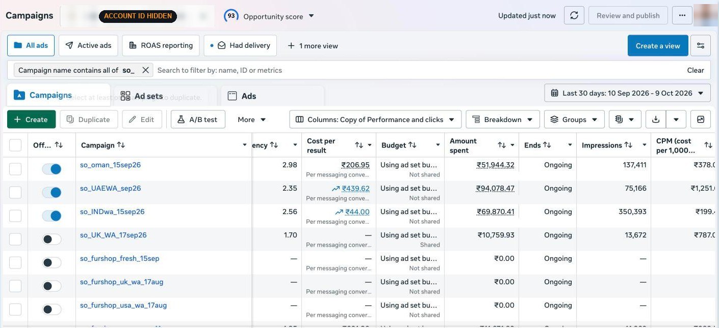Toggle off the so_UAEWA_sep26 campaign
The height and width of the screenshot is (328, 719).
(x=52, y=192)
